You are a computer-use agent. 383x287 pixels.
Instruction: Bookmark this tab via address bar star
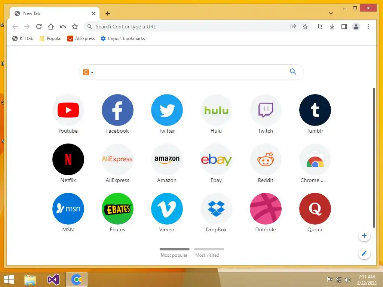click(305, 27)
